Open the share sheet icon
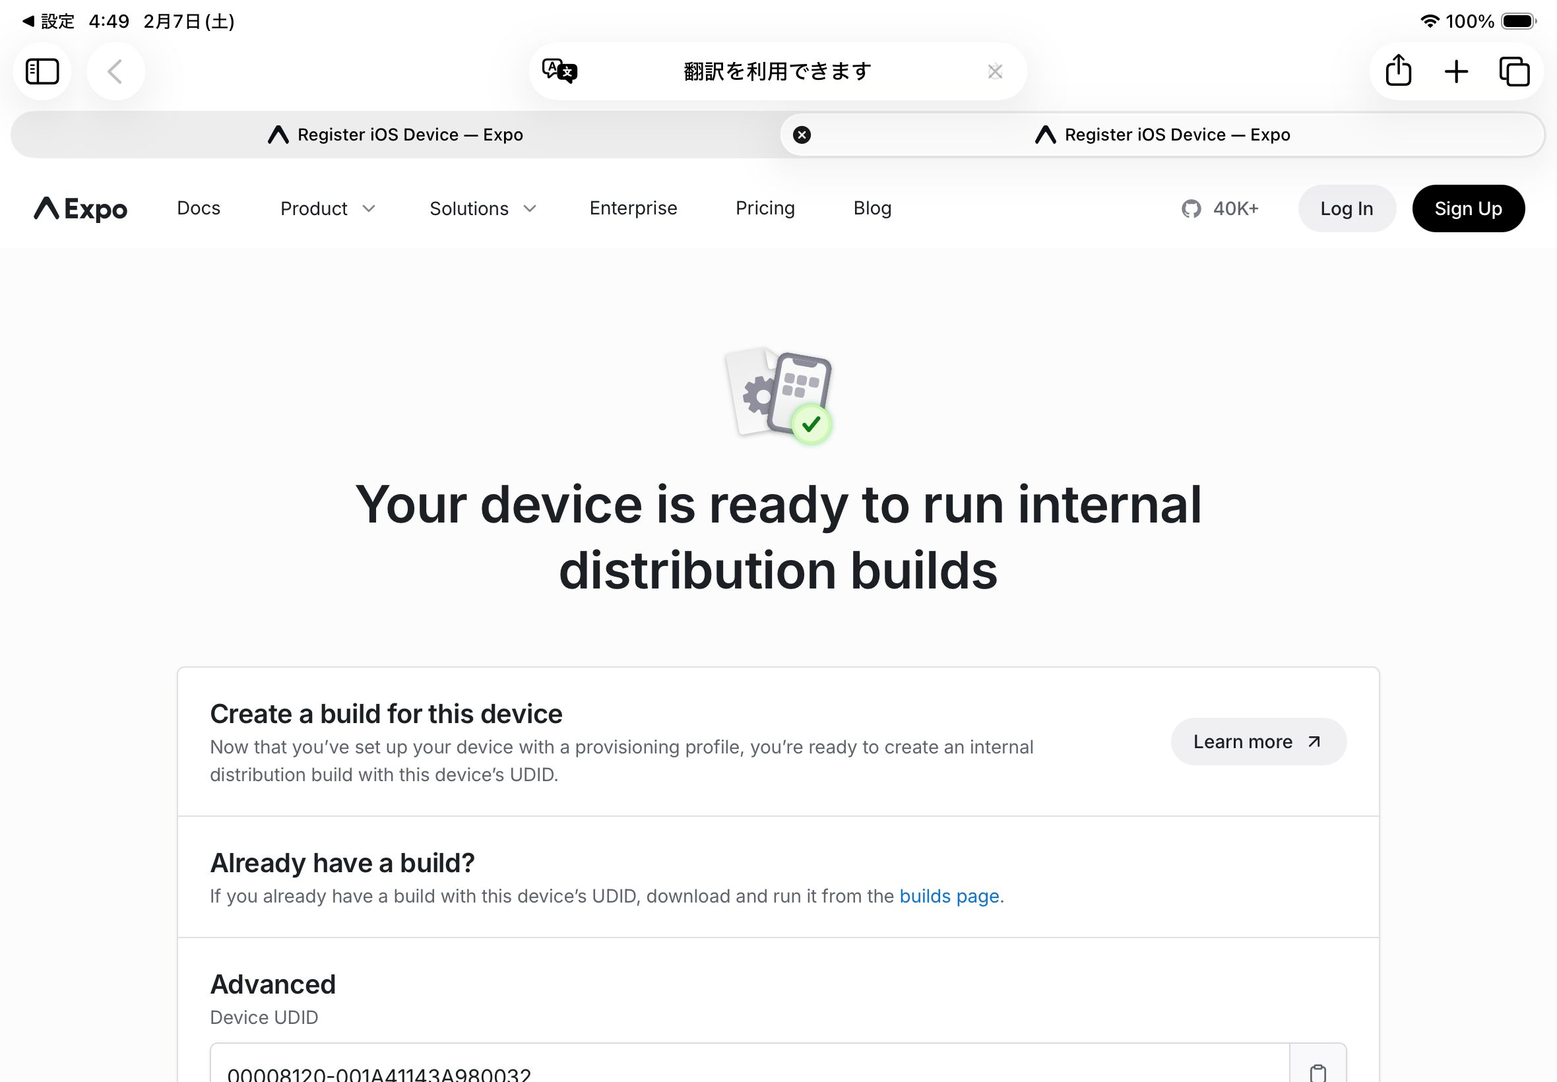Screen dimensions: 1557x1082 coord(1399,71)
